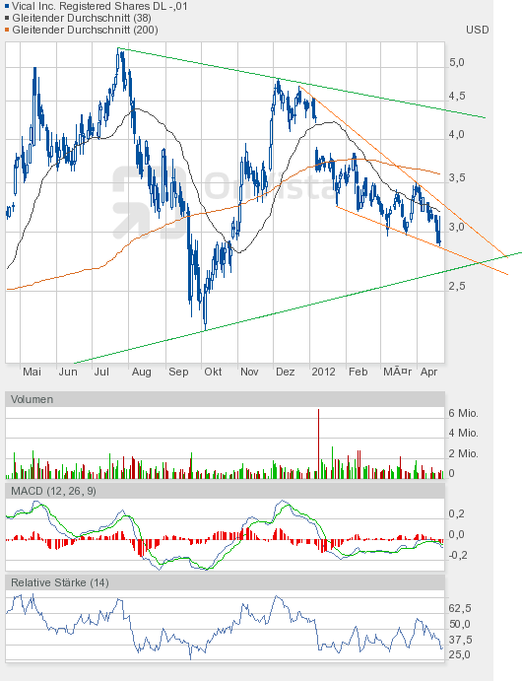Viewport: 522px width, 681px height.
Task: Click the Nov month label
Action: click(249, 372)
